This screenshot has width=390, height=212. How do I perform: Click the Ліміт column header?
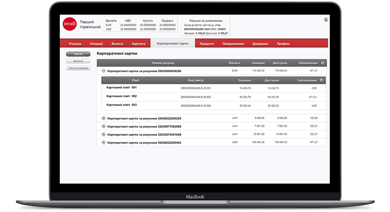136,80
